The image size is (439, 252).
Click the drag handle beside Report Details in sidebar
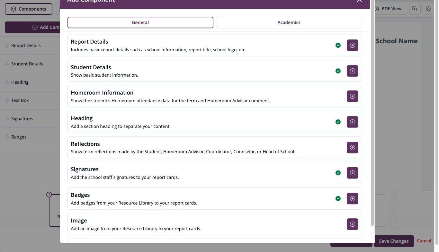(7, 46)
